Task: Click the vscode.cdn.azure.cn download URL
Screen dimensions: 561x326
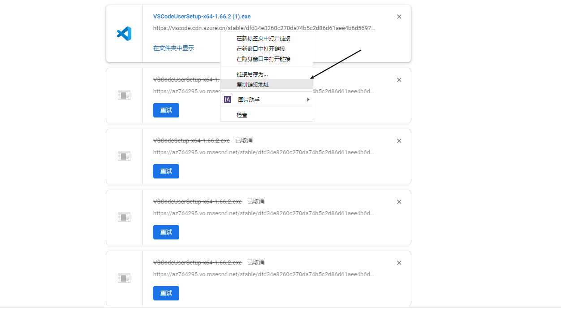Action: point(264,28)
